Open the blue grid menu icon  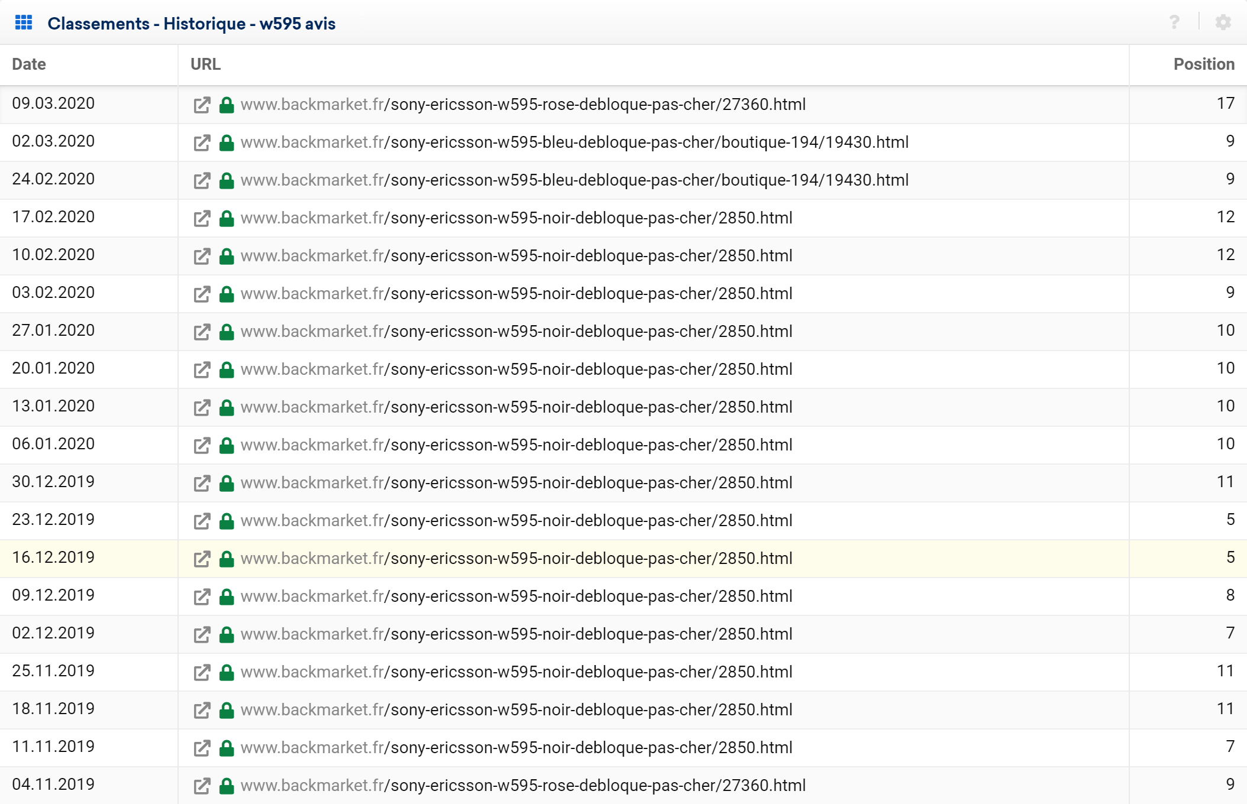[24, 23]
